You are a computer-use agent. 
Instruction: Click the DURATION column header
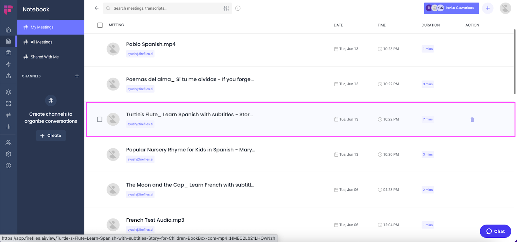point(430,25)
